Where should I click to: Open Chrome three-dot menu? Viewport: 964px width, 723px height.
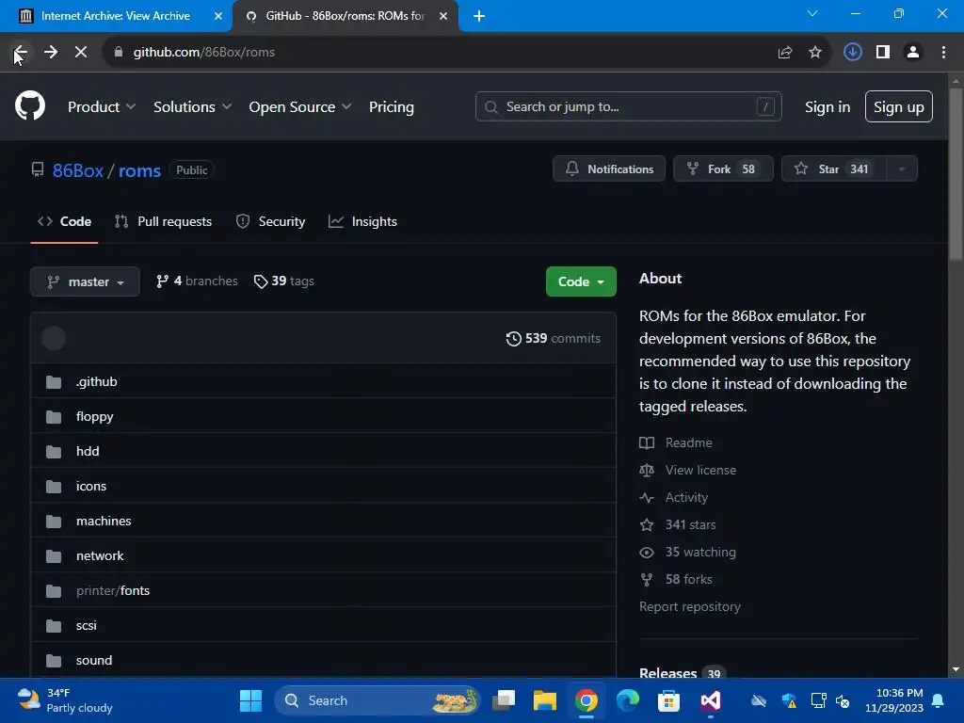pos(943,53)
